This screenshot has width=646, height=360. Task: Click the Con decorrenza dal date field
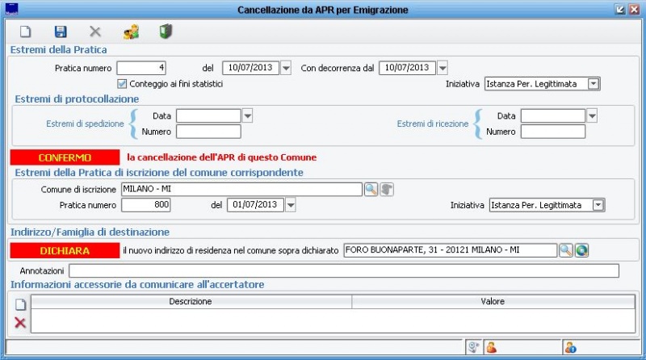[407, 68]
